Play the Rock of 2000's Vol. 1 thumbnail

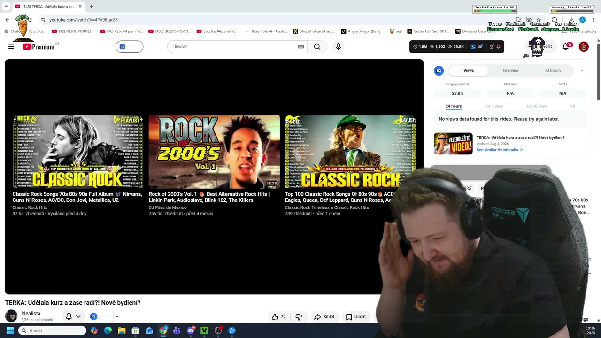[x=214, y=152]
